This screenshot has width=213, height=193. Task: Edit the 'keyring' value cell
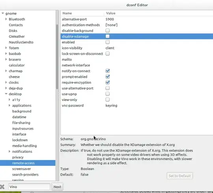pyautogui.click(x=111, y=105)
